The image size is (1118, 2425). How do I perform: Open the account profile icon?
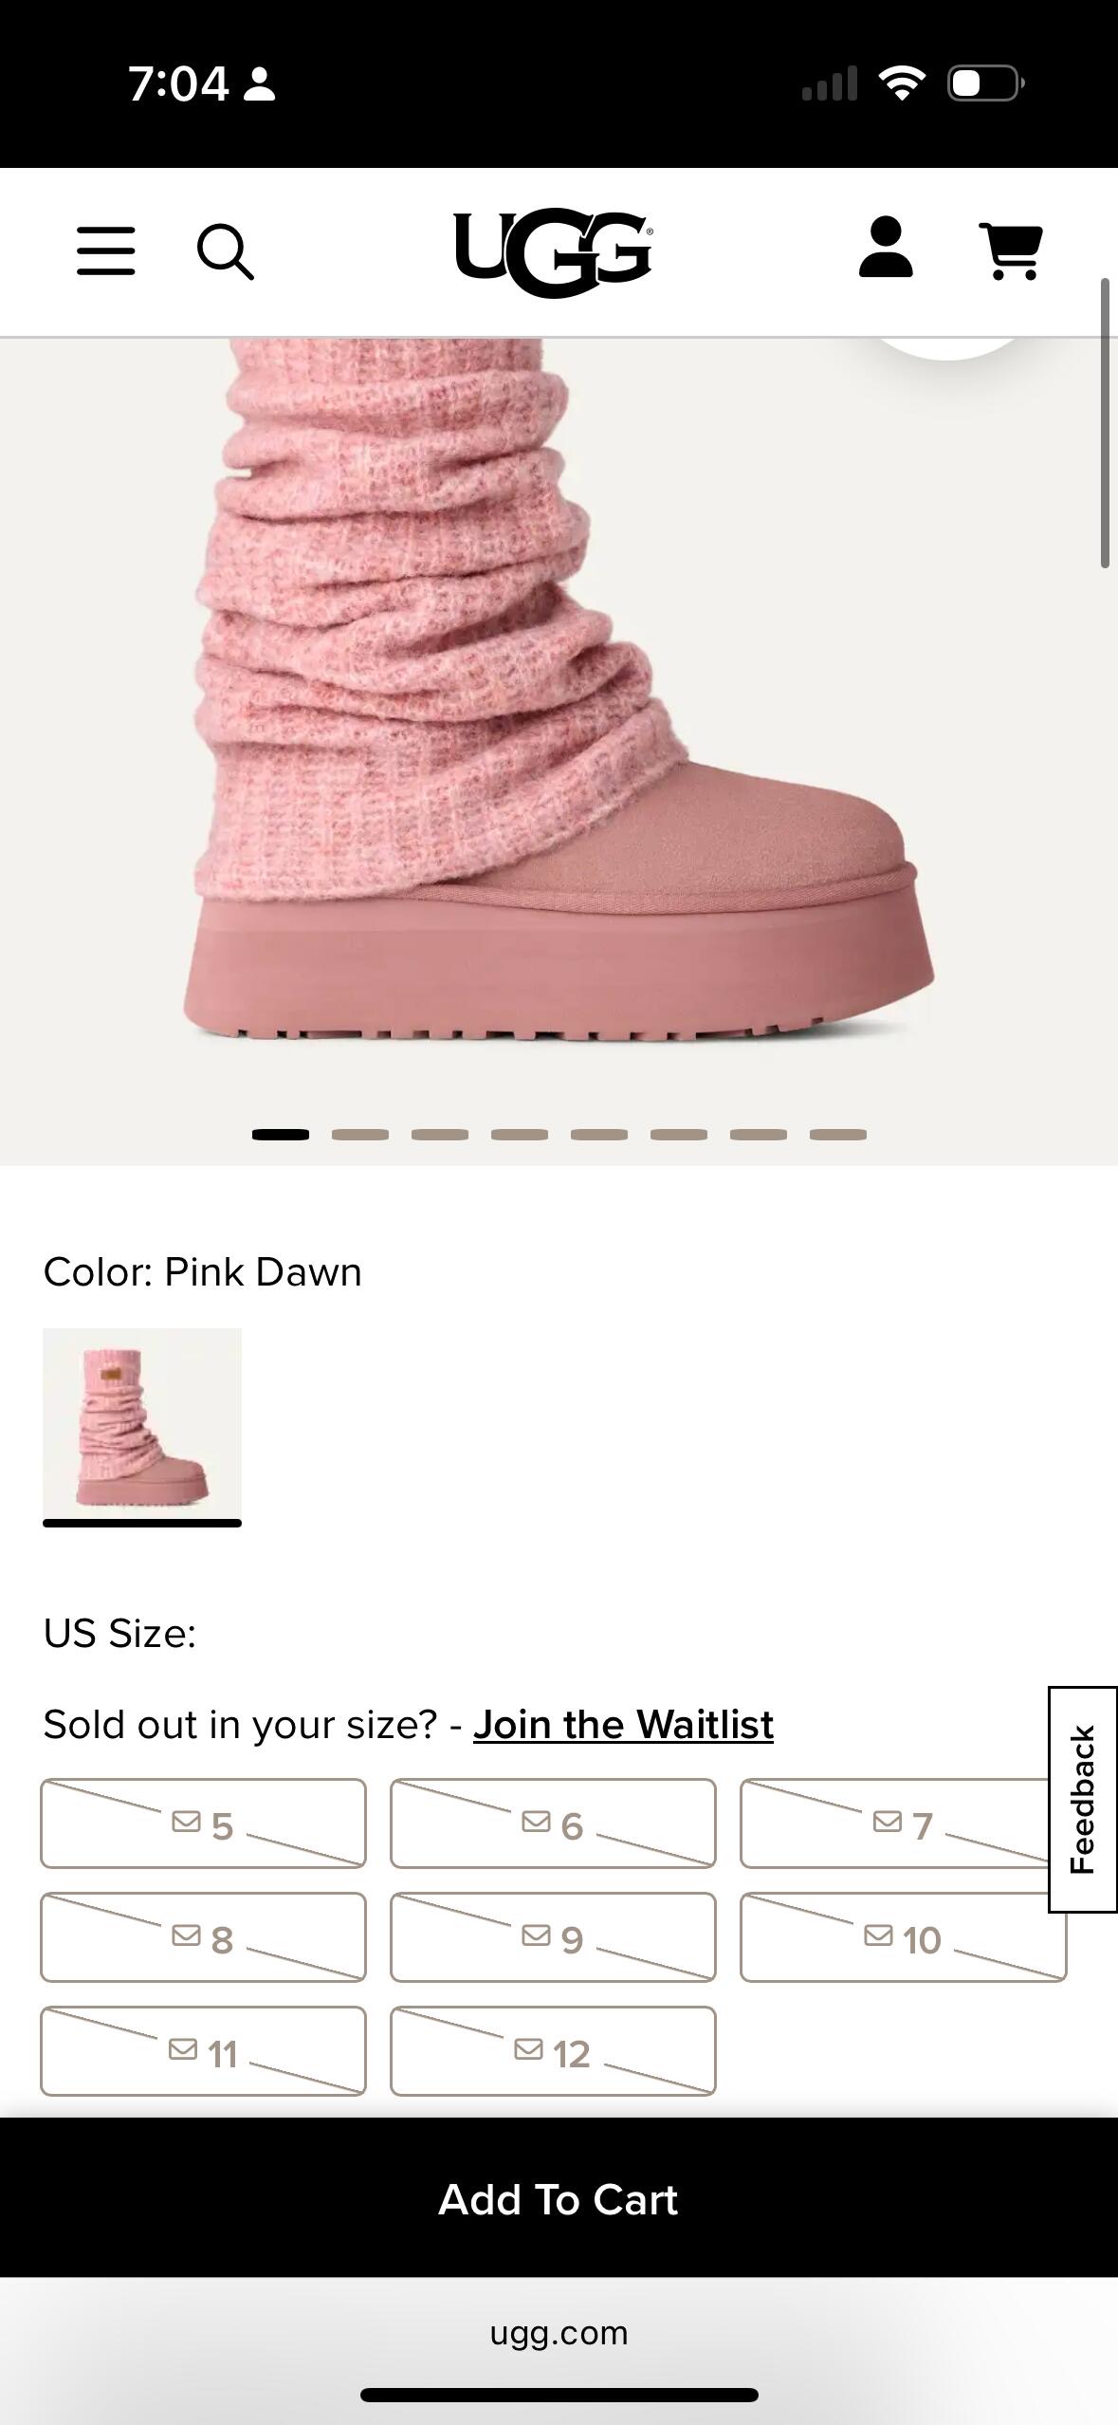click(886, 248)
